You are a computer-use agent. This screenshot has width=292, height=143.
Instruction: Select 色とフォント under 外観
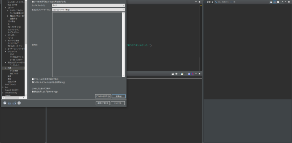(x=14, y=74)
